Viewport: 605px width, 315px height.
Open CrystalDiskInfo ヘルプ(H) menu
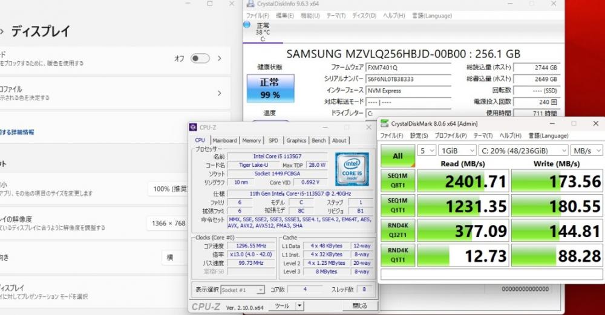coord(394,16)
